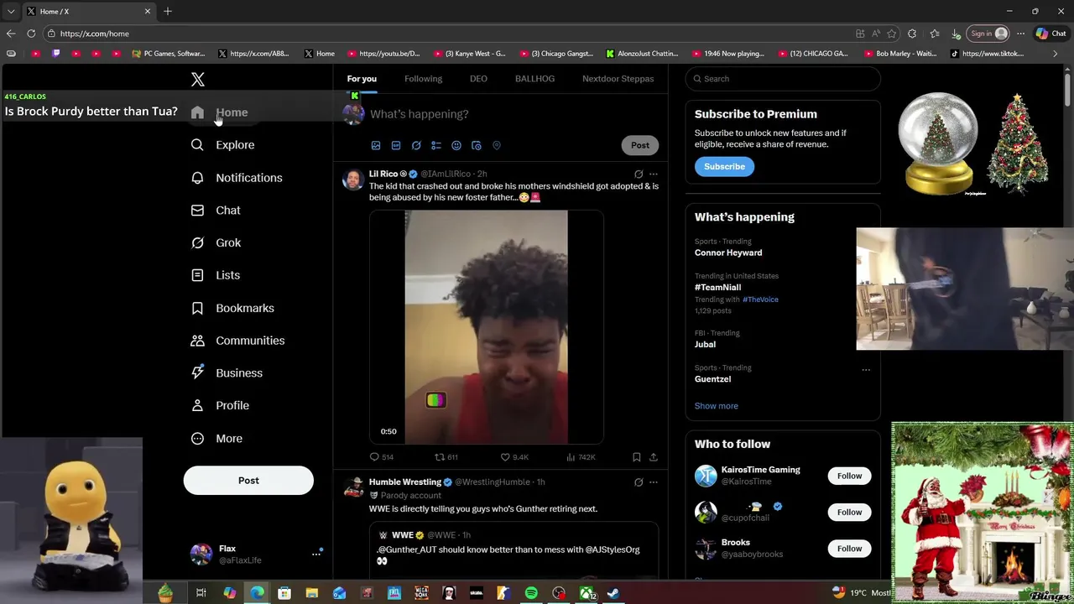Screen dimensions: 1074x604
Task: Open #TheVoice hashtag link
Action: point(760,299)
